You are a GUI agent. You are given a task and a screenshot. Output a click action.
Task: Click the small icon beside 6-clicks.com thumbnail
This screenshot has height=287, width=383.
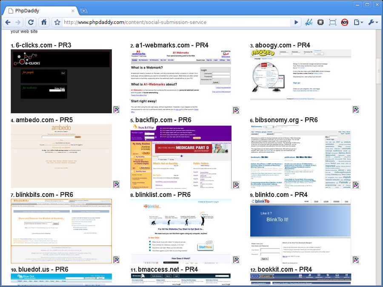coord(117,109)
